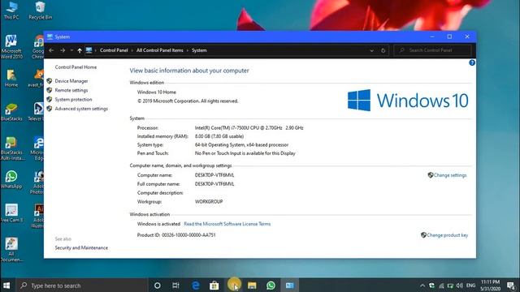Select the System window taskbar button
The height and width of the screenshot is (292, 520).
click(289, 286)
